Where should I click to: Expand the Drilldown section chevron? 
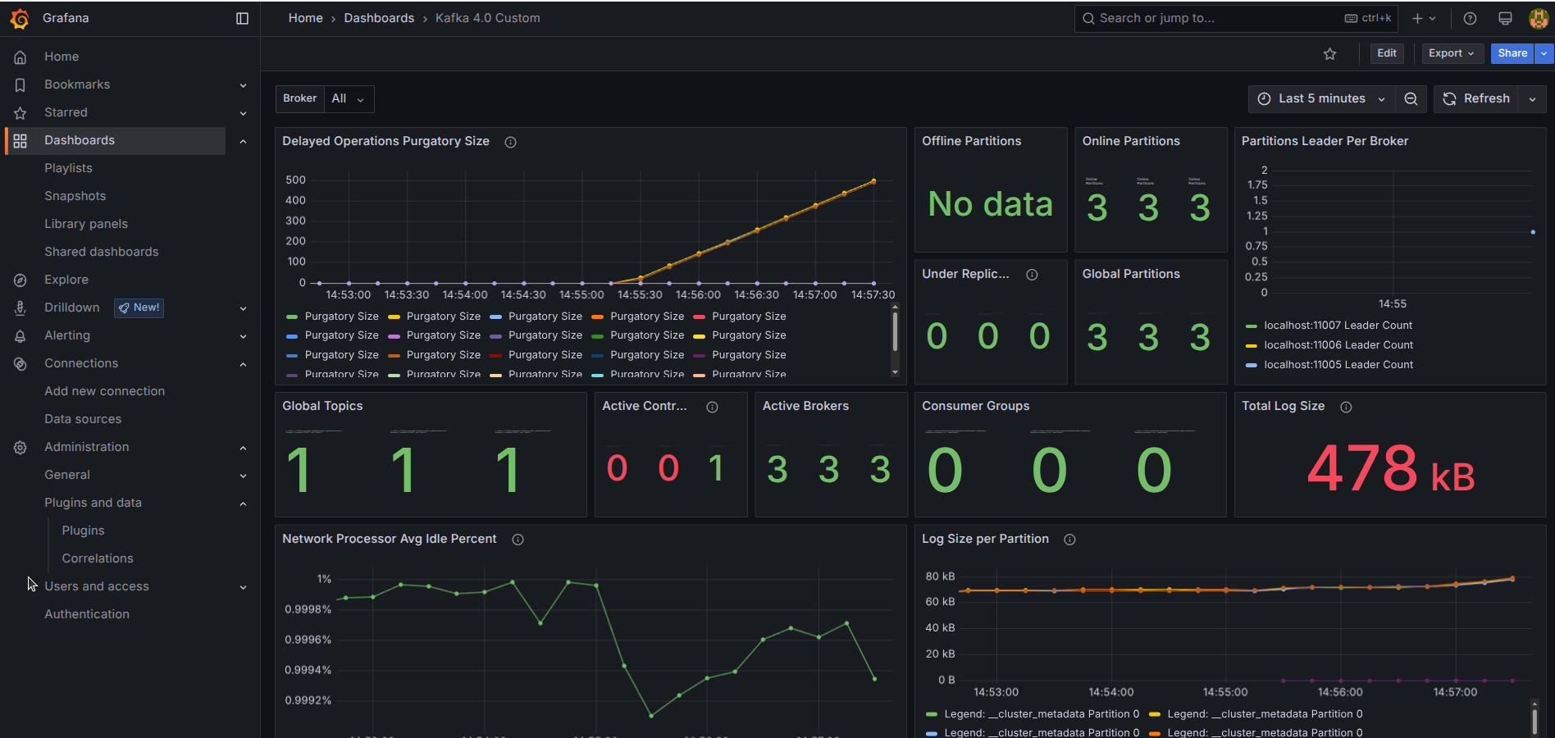pyautogui.click(x=243, y=308)
